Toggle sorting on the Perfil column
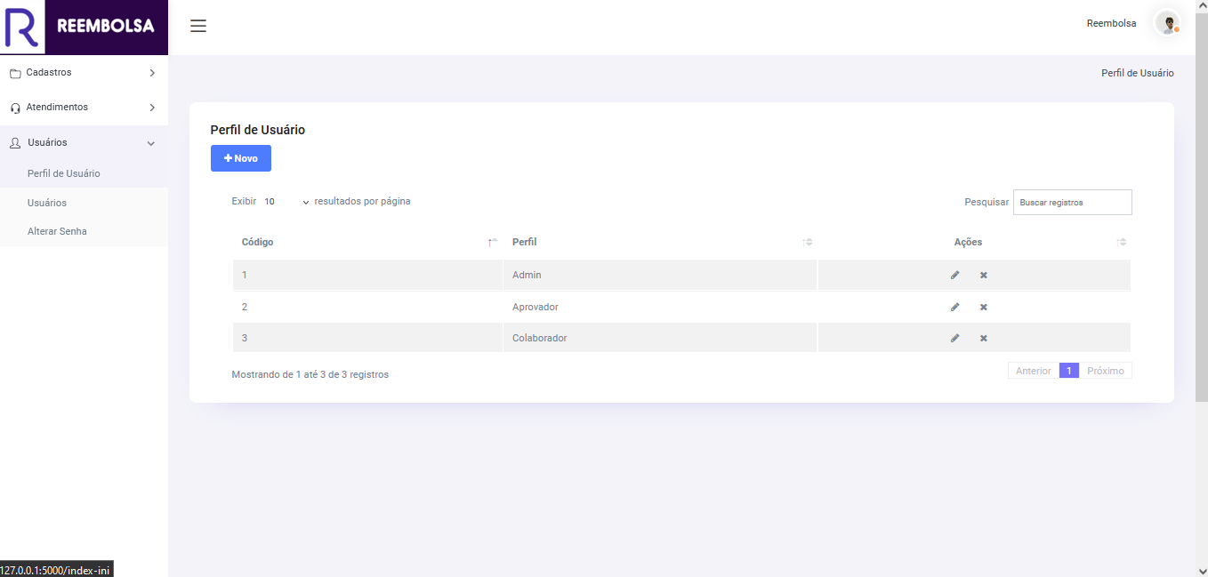Screen dimensions: 1208x577 click(x=808, y=241)
